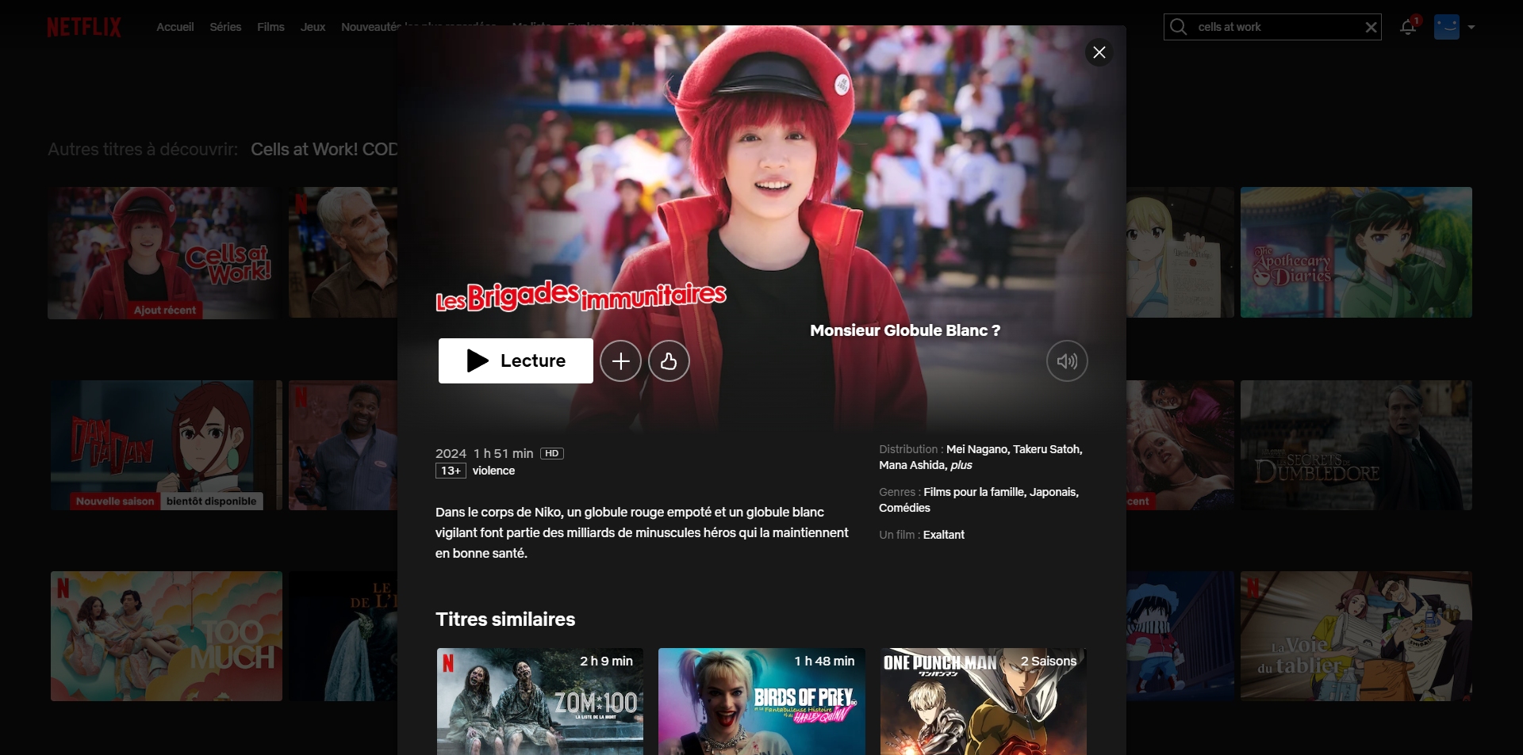The image size is (1523, 755).
Task: Click the search magnifier icon
Action: (x=1179, y=27)
